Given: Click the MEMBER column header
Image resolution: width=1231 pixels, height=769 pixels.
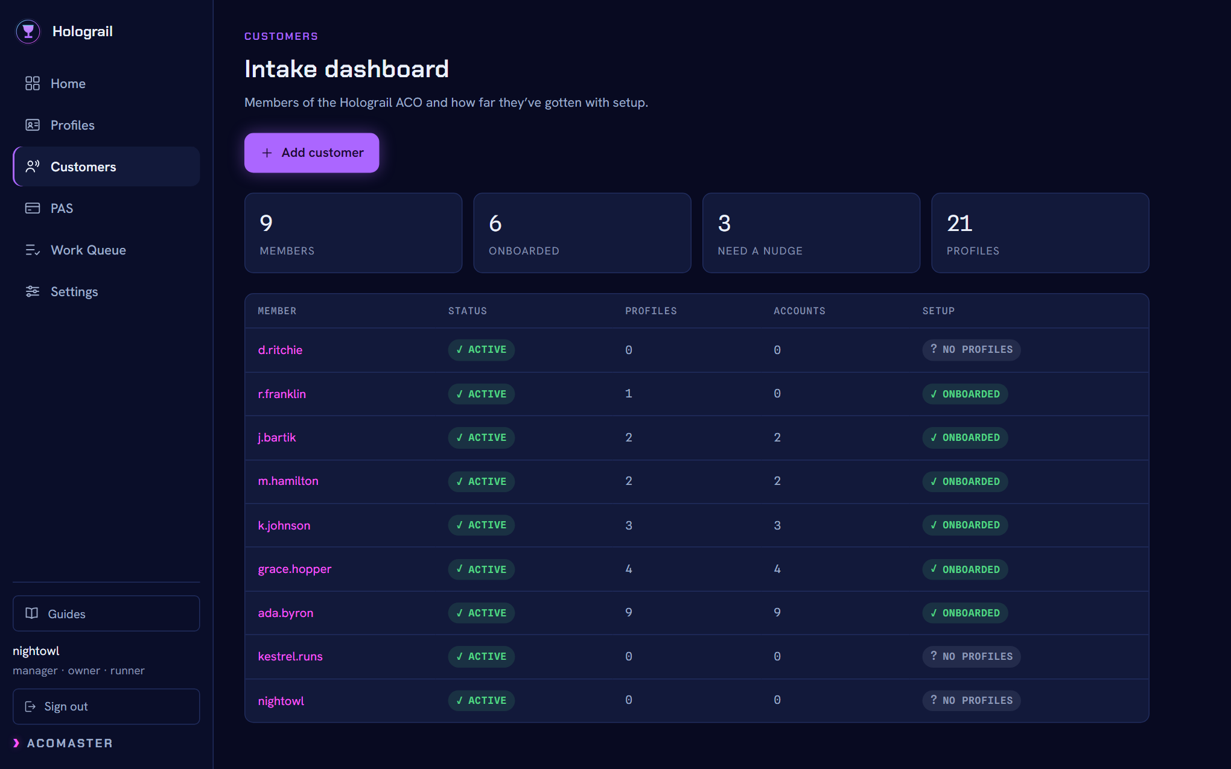Looking at the screenshot, I should pyautogui.click(x=277, y=311).
